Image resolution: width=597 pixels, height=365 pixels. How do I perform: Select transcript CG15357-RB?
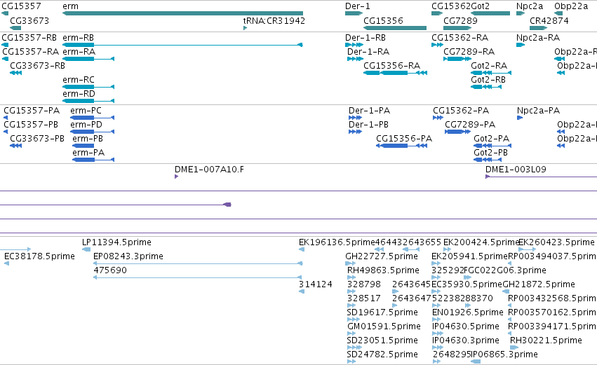[x=29, y=38]
